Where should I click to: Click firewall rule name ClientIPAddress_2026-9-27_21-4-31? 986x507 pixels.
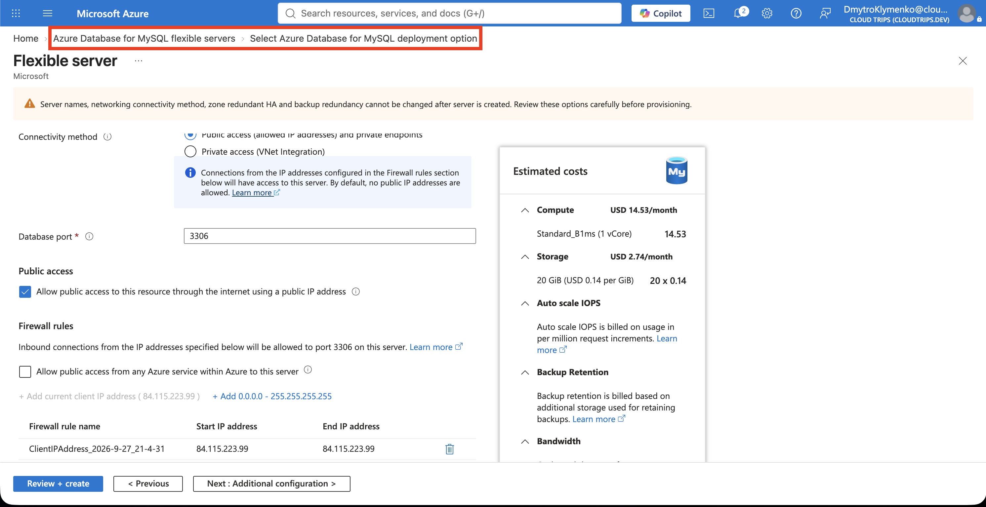click(x=97, y=449)
